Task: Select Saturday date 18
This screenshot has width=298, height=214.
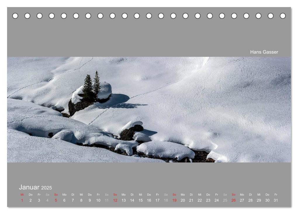Action: tap(166, 200)
